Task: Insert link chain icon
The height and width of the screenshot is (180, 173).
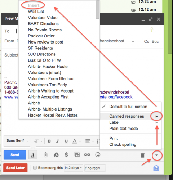Action: tap(87, 155)
